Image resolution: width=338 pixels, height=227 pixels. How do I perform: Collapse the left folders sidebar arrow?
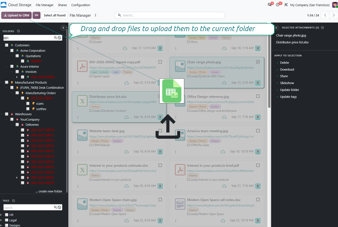63,28
